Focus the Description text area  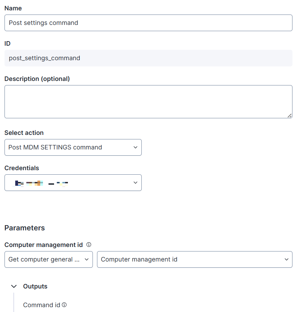pos(148,102)
